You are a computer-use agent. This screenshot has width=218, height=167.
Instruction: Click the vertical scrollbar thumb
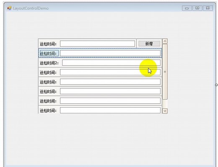(x=165, y=72)
